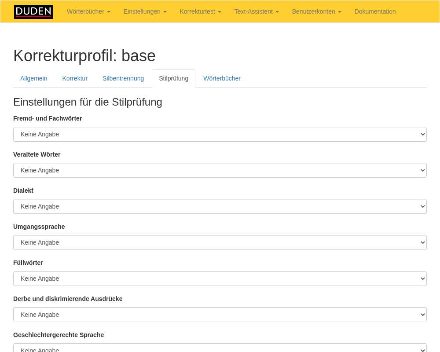Open the Dialekt dropdown
The image size is (440, 352).
[220, 206]
